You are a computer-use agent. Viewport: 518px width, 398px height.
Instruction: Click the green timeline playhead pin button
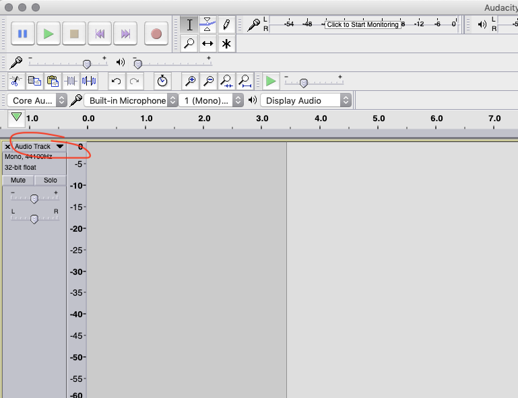(x=16, y=119)
